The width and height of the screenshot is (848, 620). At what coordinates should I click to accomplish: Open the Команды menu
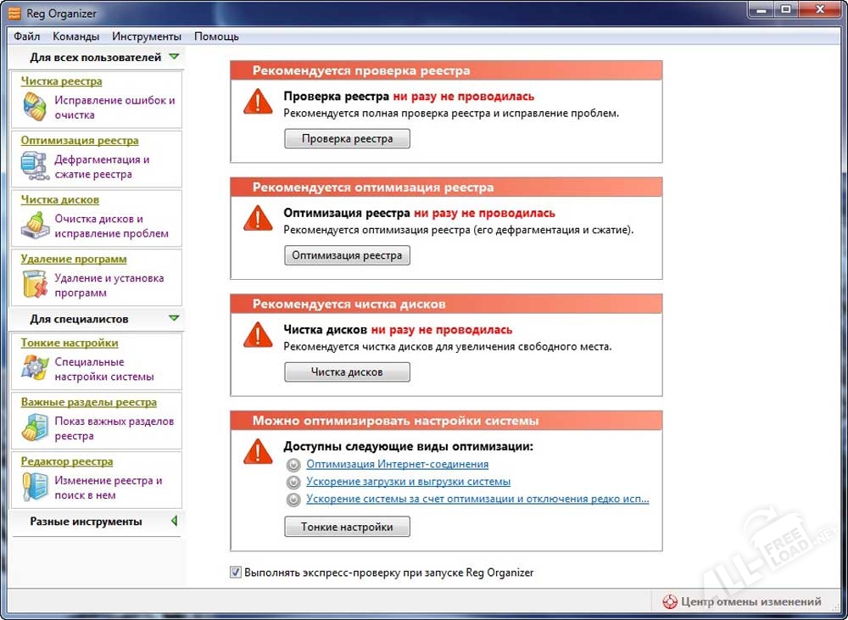coord(75,36)
